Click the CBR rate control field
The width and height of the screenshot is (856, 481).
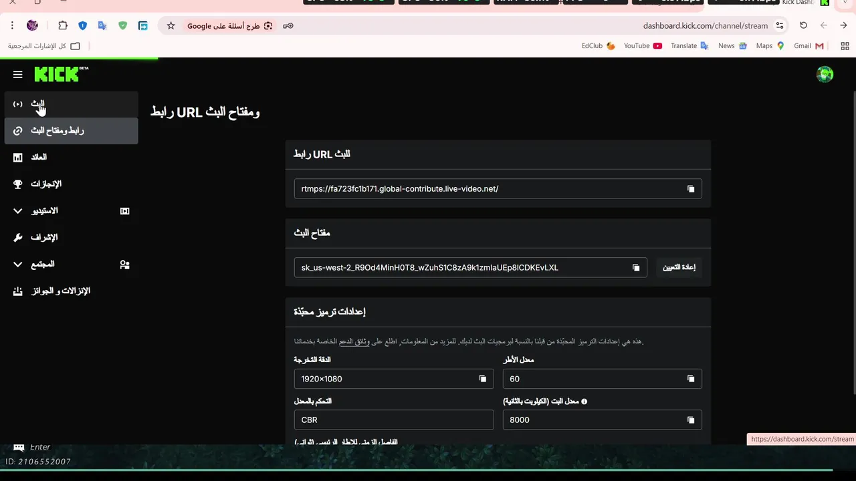pos(394,420)
